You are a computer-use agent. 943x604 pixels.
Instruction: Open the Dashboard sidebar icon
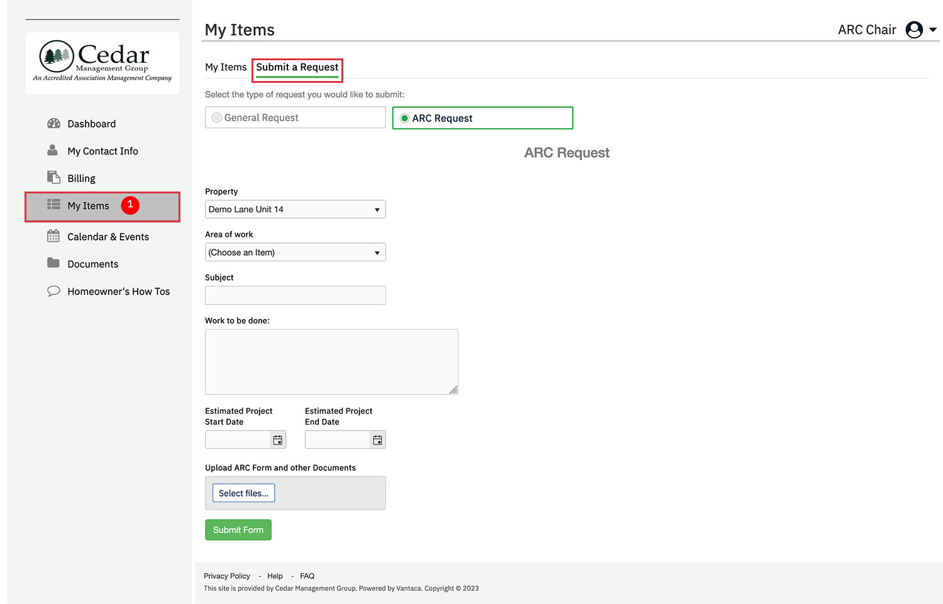(53, 123)
